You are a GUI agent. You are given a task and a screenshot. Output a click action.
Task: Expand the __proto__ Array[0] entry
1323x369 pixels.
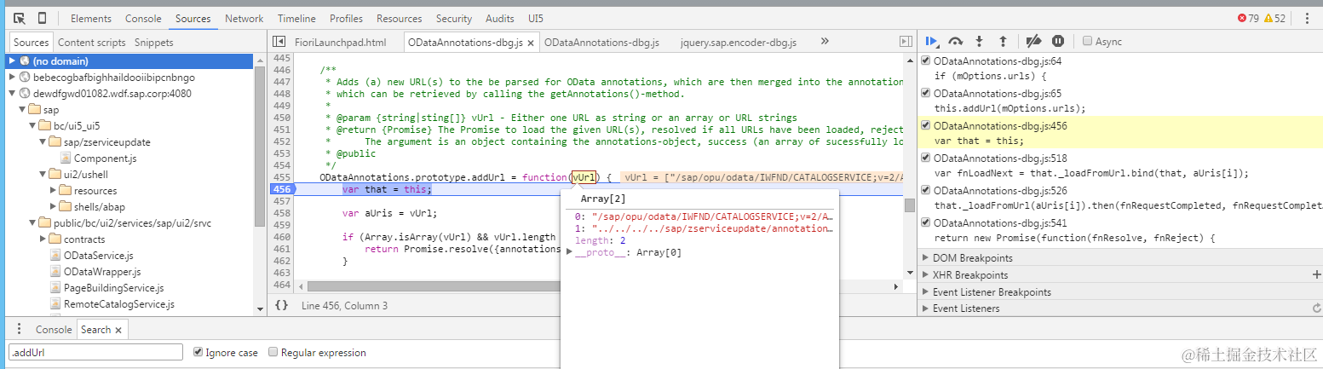[571, 252]
